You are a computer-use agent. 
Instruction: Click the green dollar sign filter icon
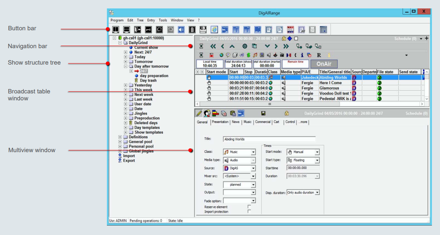(x=248, y=55)
